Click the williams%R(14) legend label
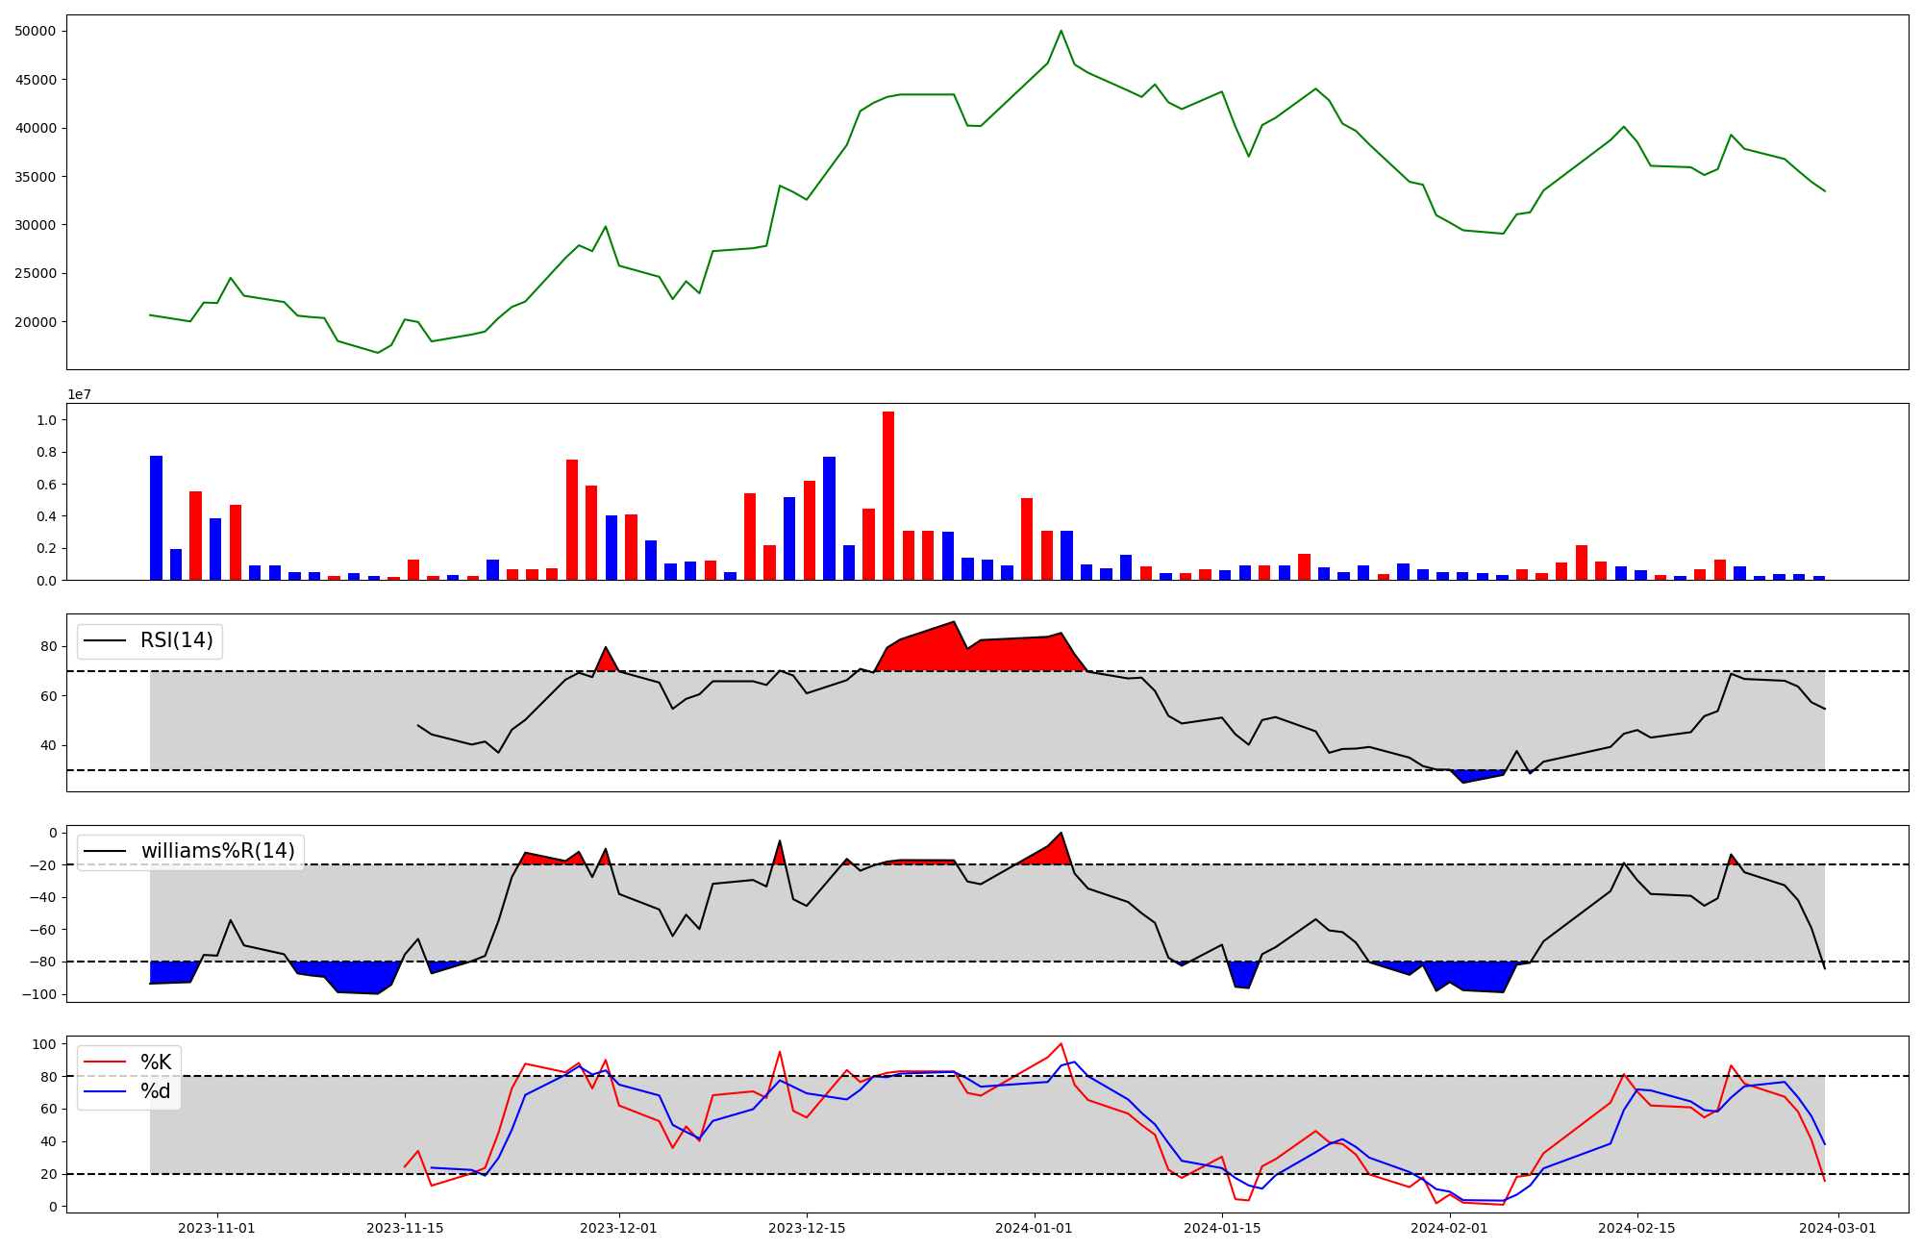 point(217,851)
